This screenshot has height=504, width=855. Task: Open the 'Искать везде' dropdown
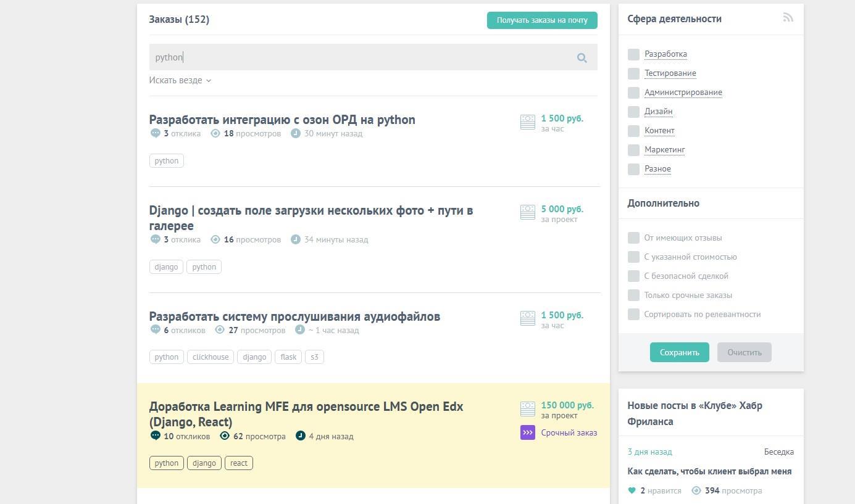180,80
